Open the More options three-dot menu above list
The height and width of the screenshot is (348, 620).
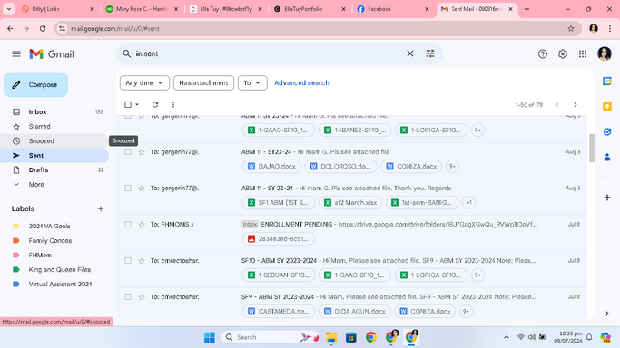[x=173, y=104]
